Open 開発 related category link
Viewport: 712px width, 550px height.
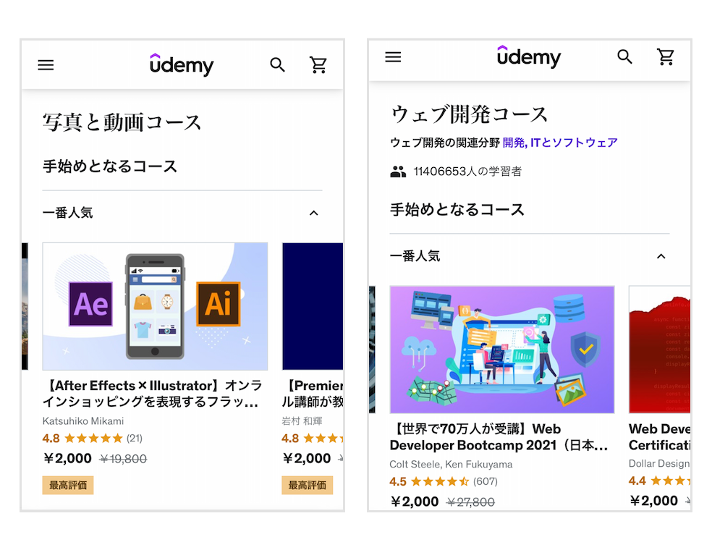(x=514, y=143)
